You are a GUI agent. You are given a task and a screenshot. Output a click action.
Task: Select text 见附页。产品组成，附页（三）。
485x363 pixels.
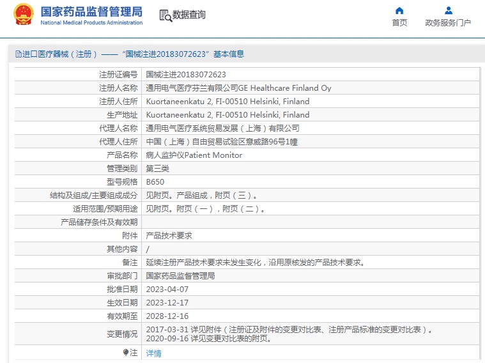click(x=202, y=196)
